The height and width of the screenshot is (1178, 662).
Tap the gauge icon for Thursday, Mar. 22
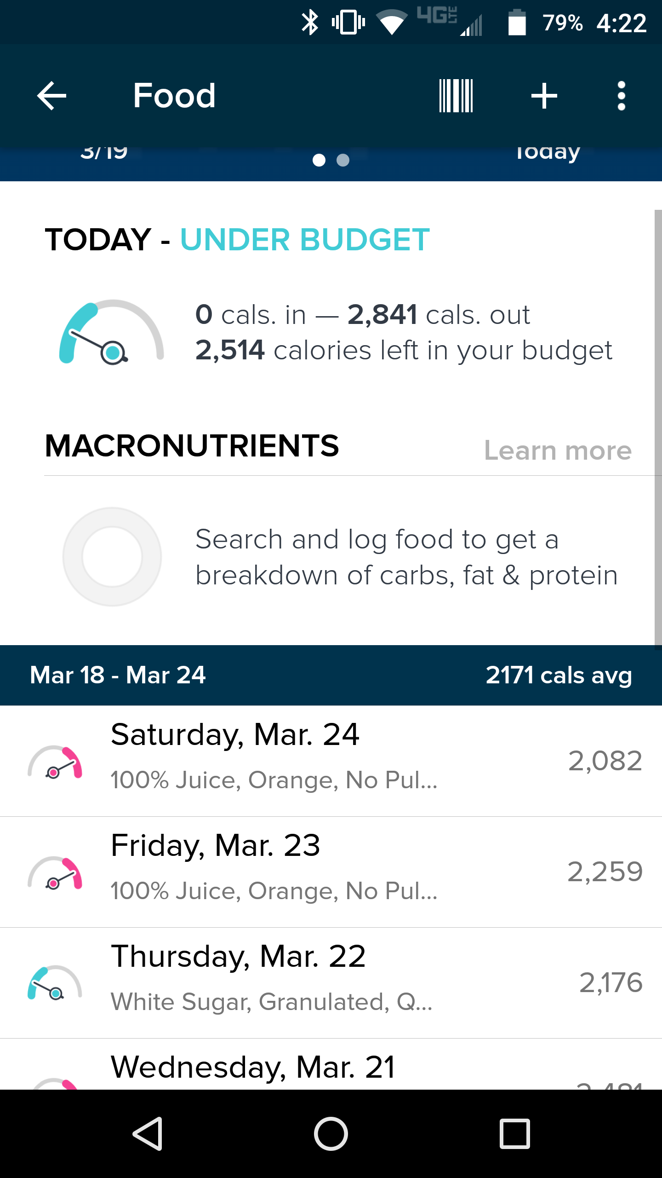55,983
